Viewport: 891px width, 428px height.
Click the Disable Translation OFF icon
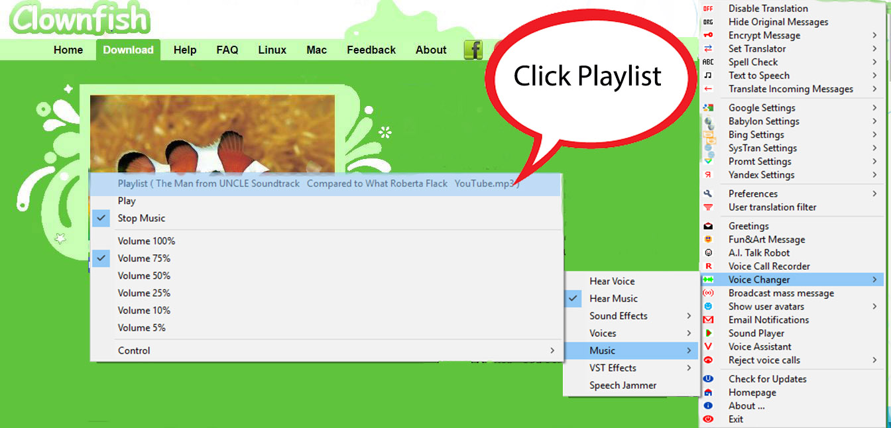[708, 9]
